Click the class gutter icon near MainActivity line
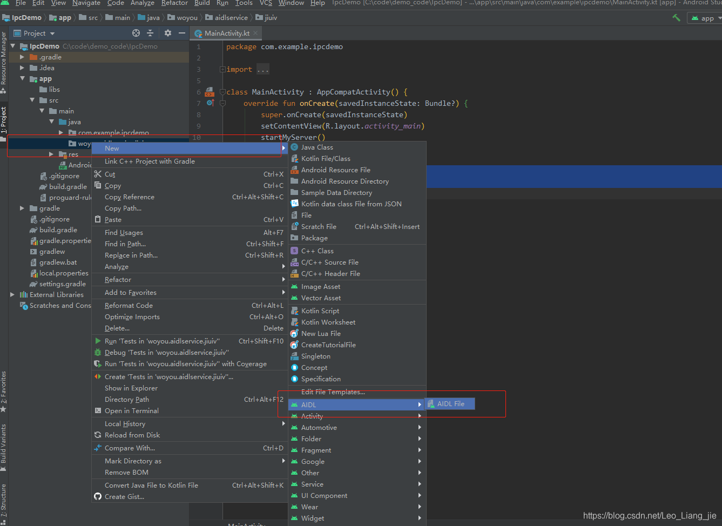This screenshot has width=722, height=526. (x=210, y=92)
